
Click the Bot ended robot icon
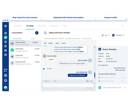pyautogui.click(x=44, y=69)
